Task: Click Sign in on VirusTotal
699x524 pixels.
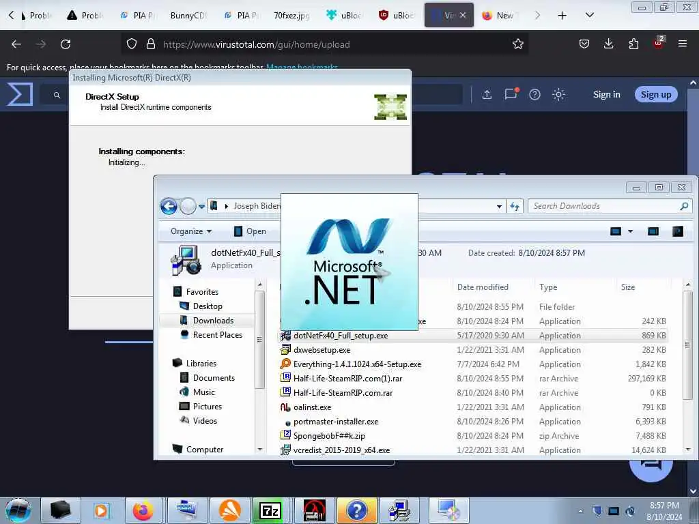Action: point(606,94)
